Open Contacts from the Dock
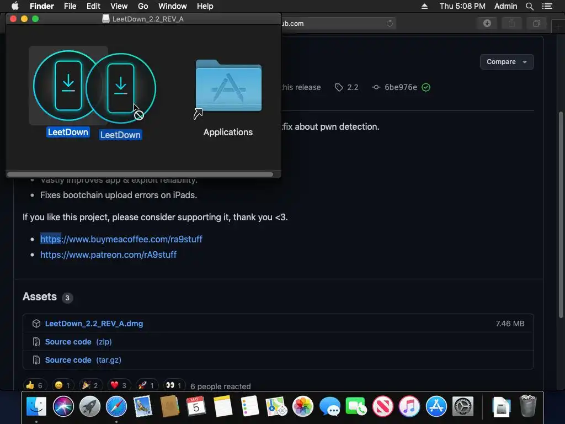 170,407
